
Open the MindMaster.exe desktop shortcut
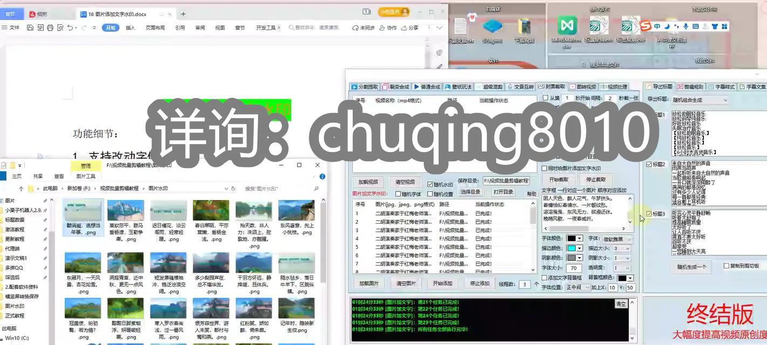pos(567,31)
